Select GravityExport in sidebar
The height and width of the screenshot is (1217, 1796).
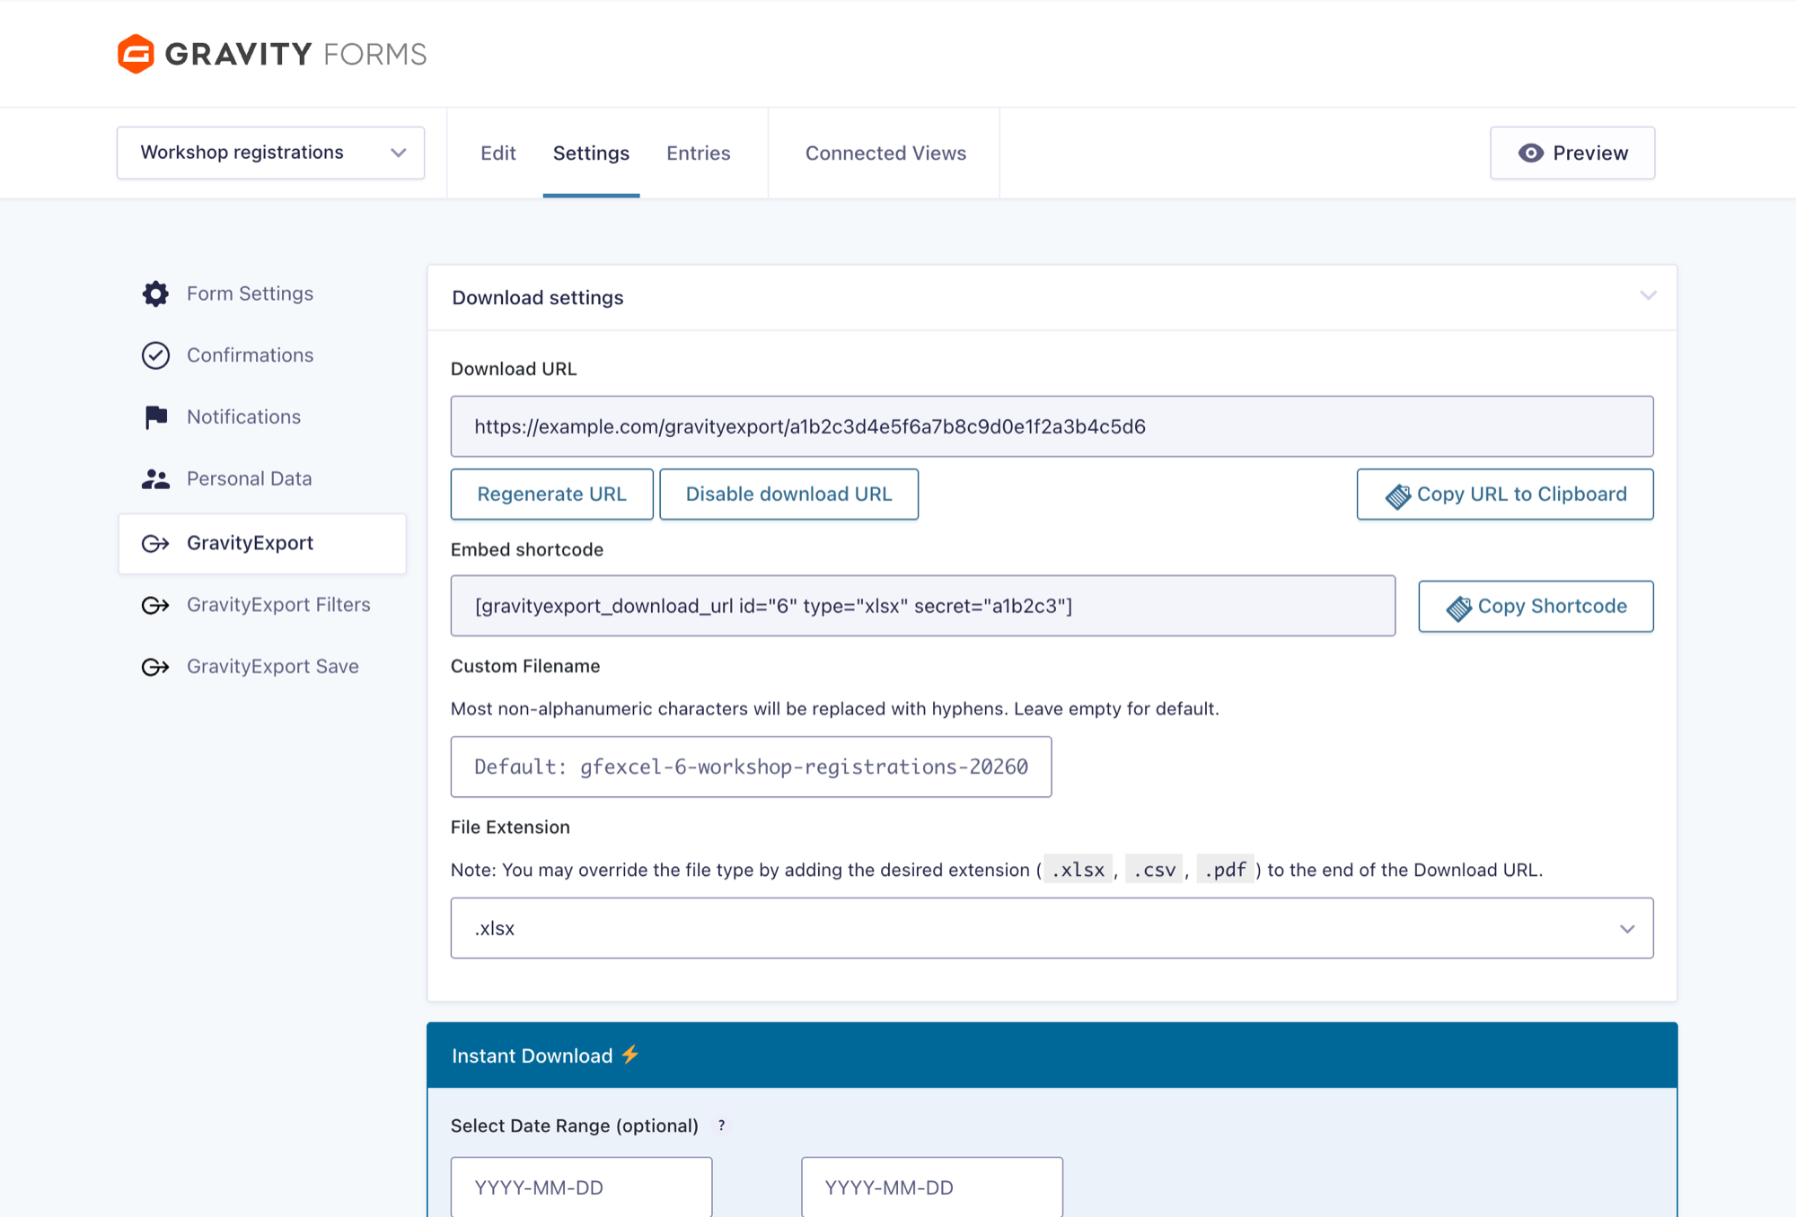point(262,544)
